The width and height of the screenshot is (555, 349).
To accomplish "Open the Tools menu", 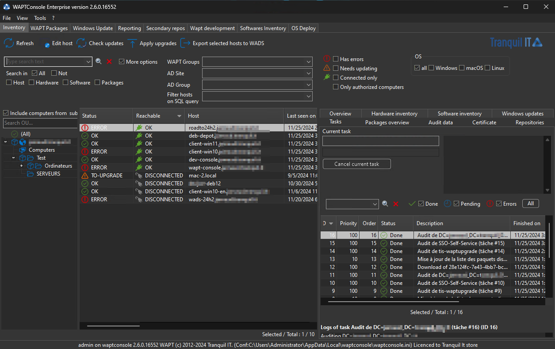I will [40, 18].
